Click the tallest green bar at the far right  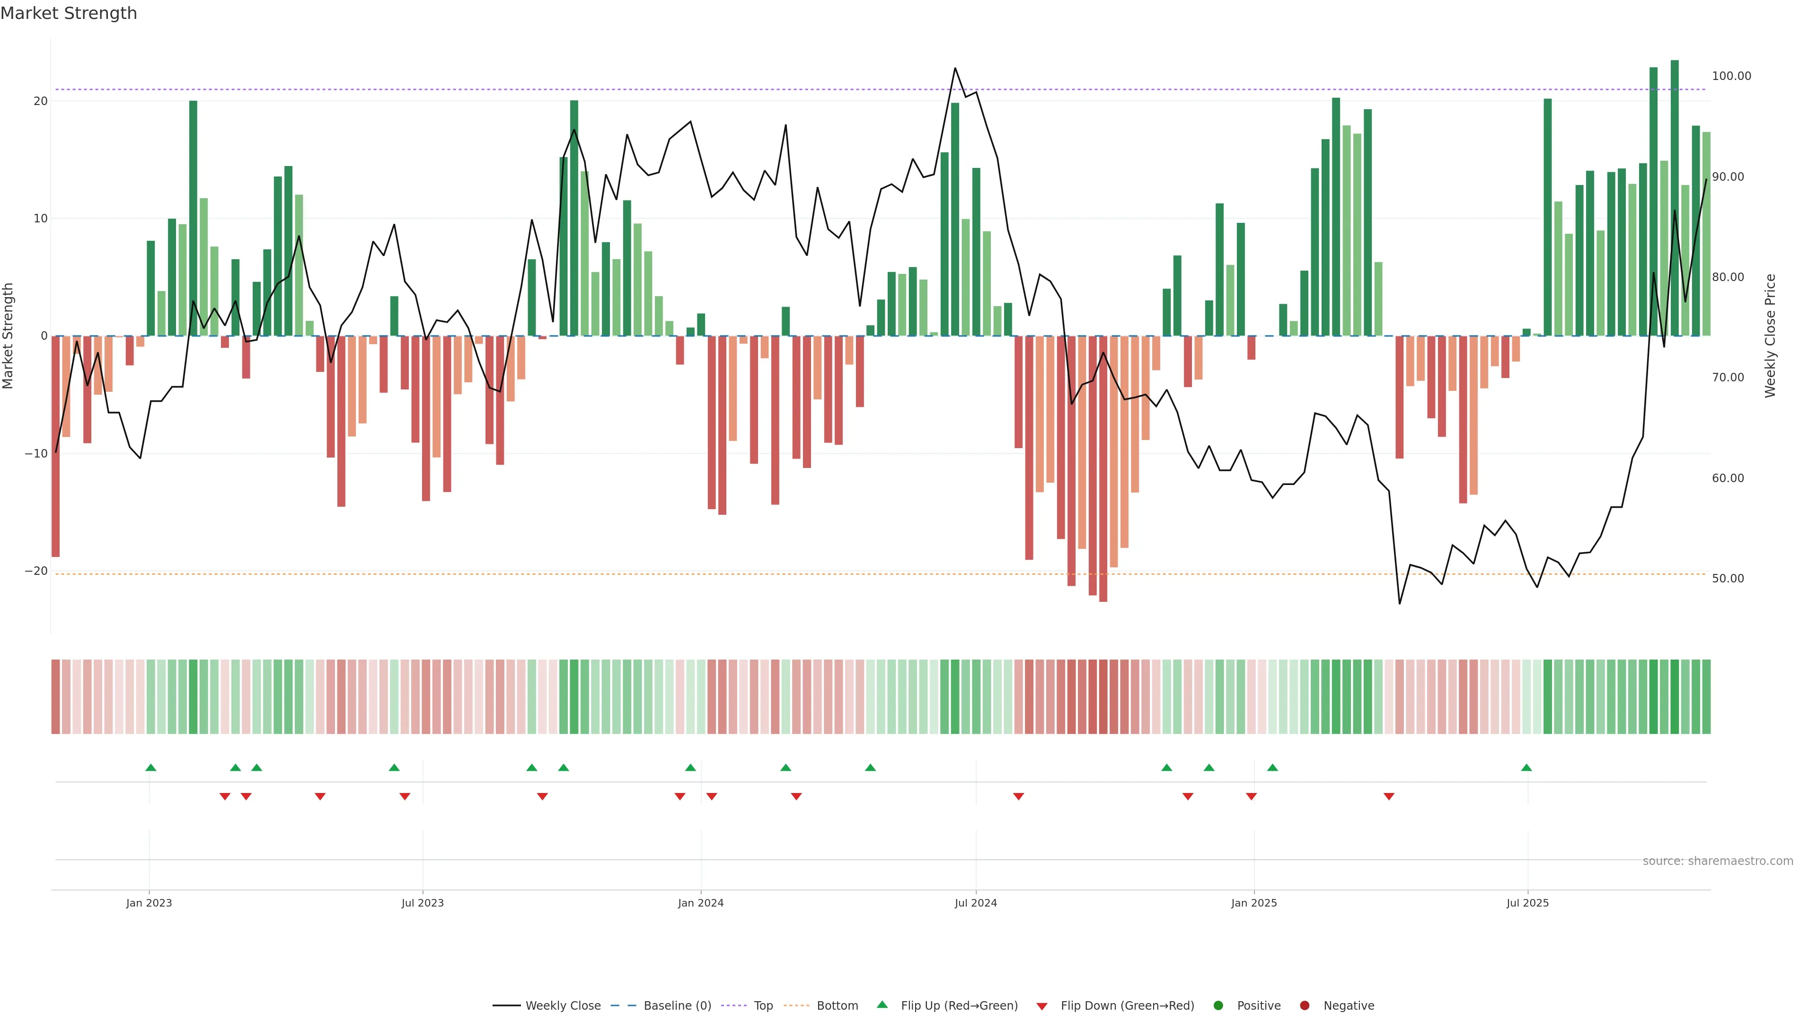pyautogui.click(x=1675, y=197)
